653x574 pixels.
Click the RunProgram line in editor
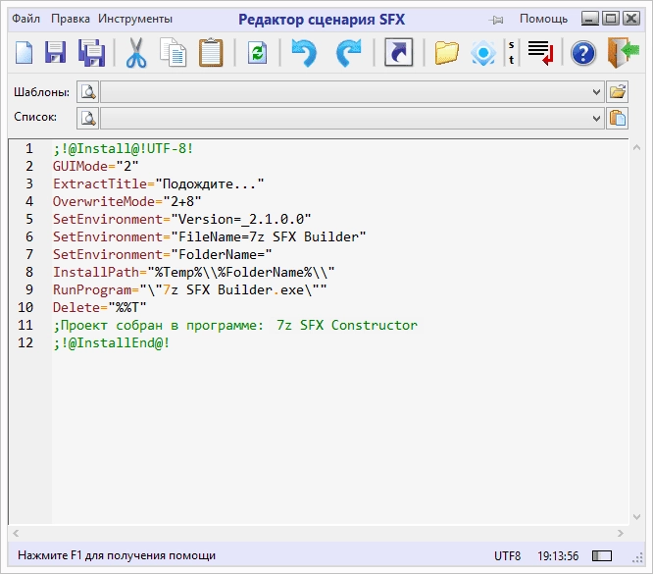pos(189,289)
